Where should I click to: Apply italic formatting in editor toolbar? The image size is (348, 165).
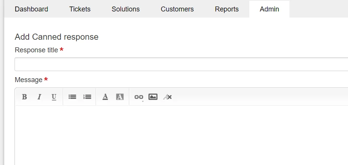tap(39, 97)
